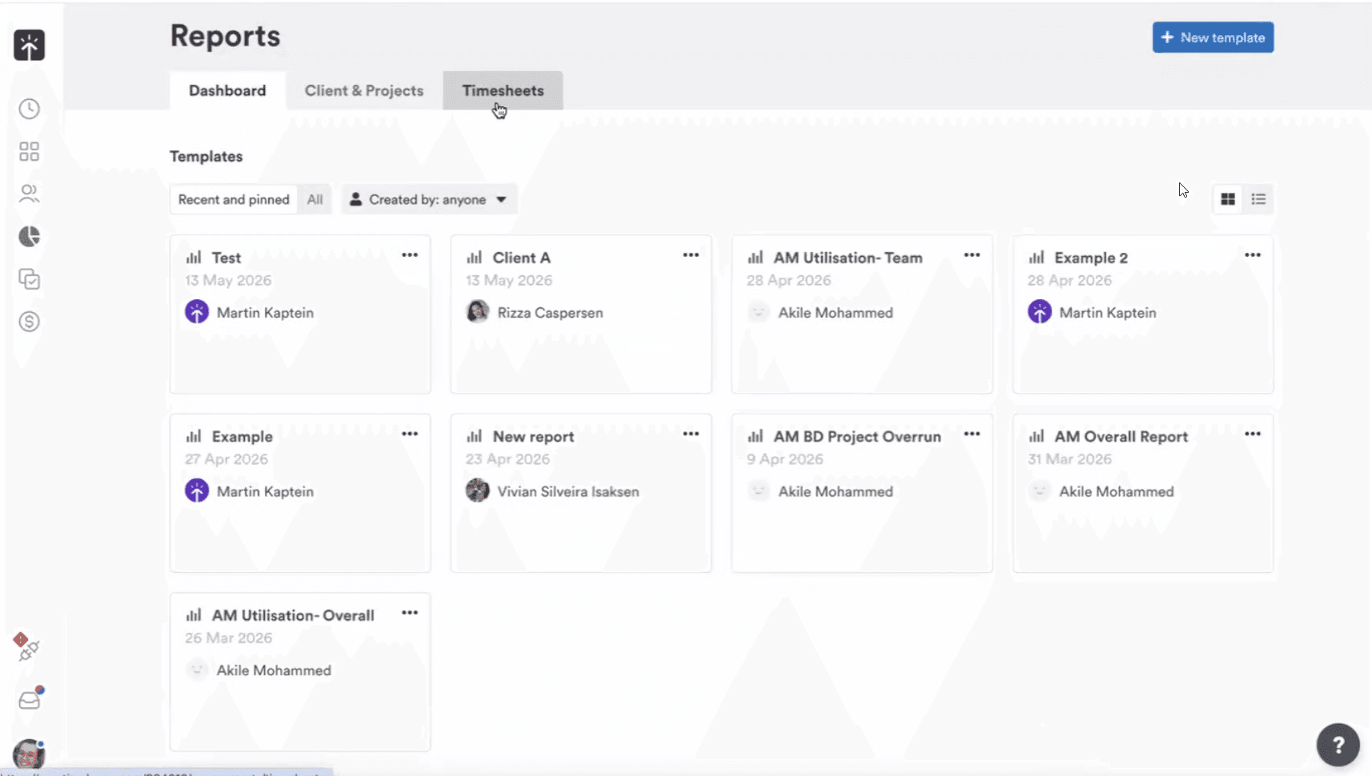Click the person icon in Created by filter
Image resolution: width=1372 pixels, height=776 pixels.
(x=355, y=199)
